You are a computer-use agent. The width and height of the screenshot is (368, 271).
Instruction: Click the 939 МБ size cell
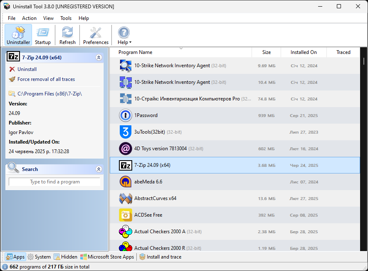267,116
